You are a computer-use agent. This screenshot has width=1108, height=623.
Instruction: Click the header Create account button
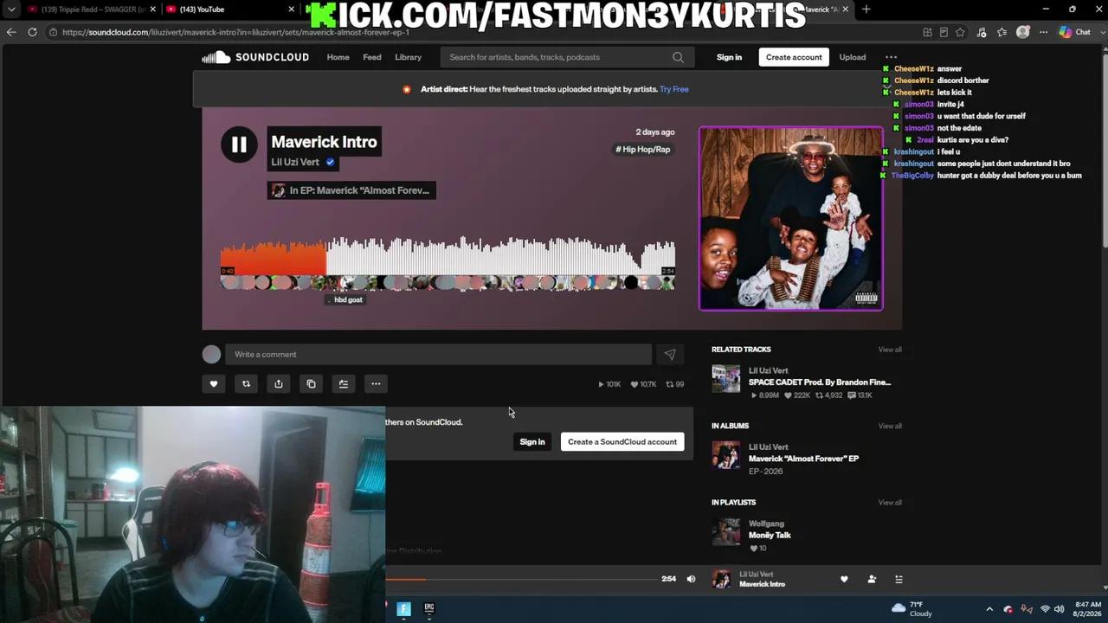click(x=794, y=57)
